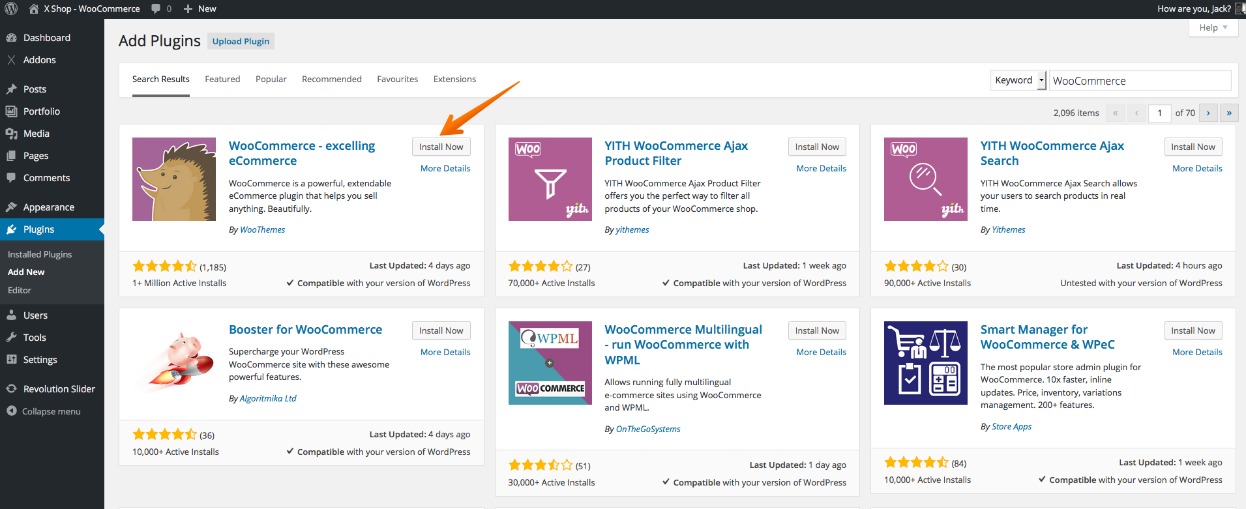Open the comments bubble icon in the admin bar
This screenshot has height=509, width=1246.
pyautogui.click(x=156, y=8)
